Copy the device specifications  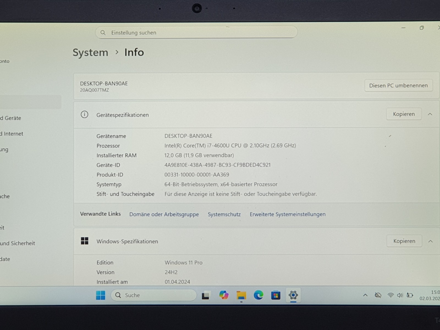404,114
